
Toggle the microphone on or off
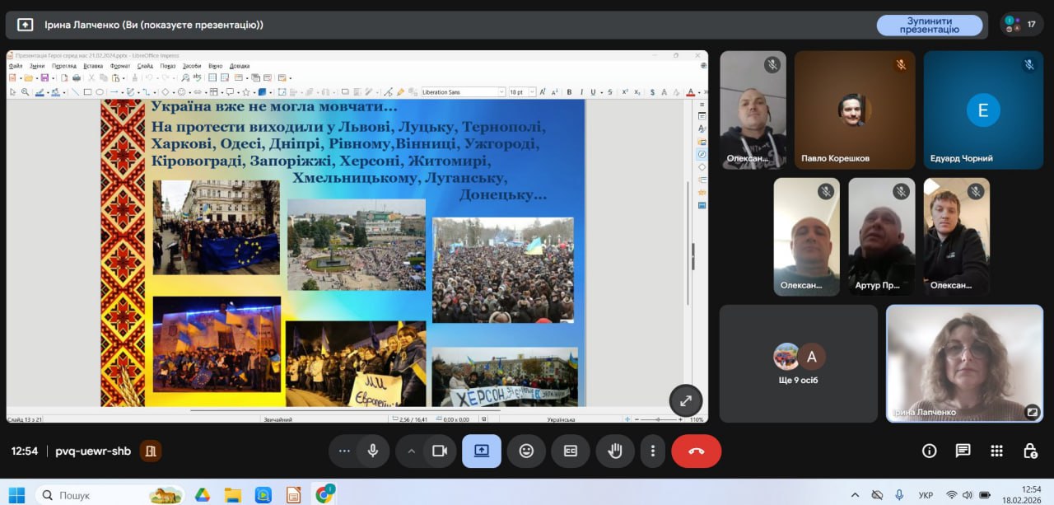[373, 451]
